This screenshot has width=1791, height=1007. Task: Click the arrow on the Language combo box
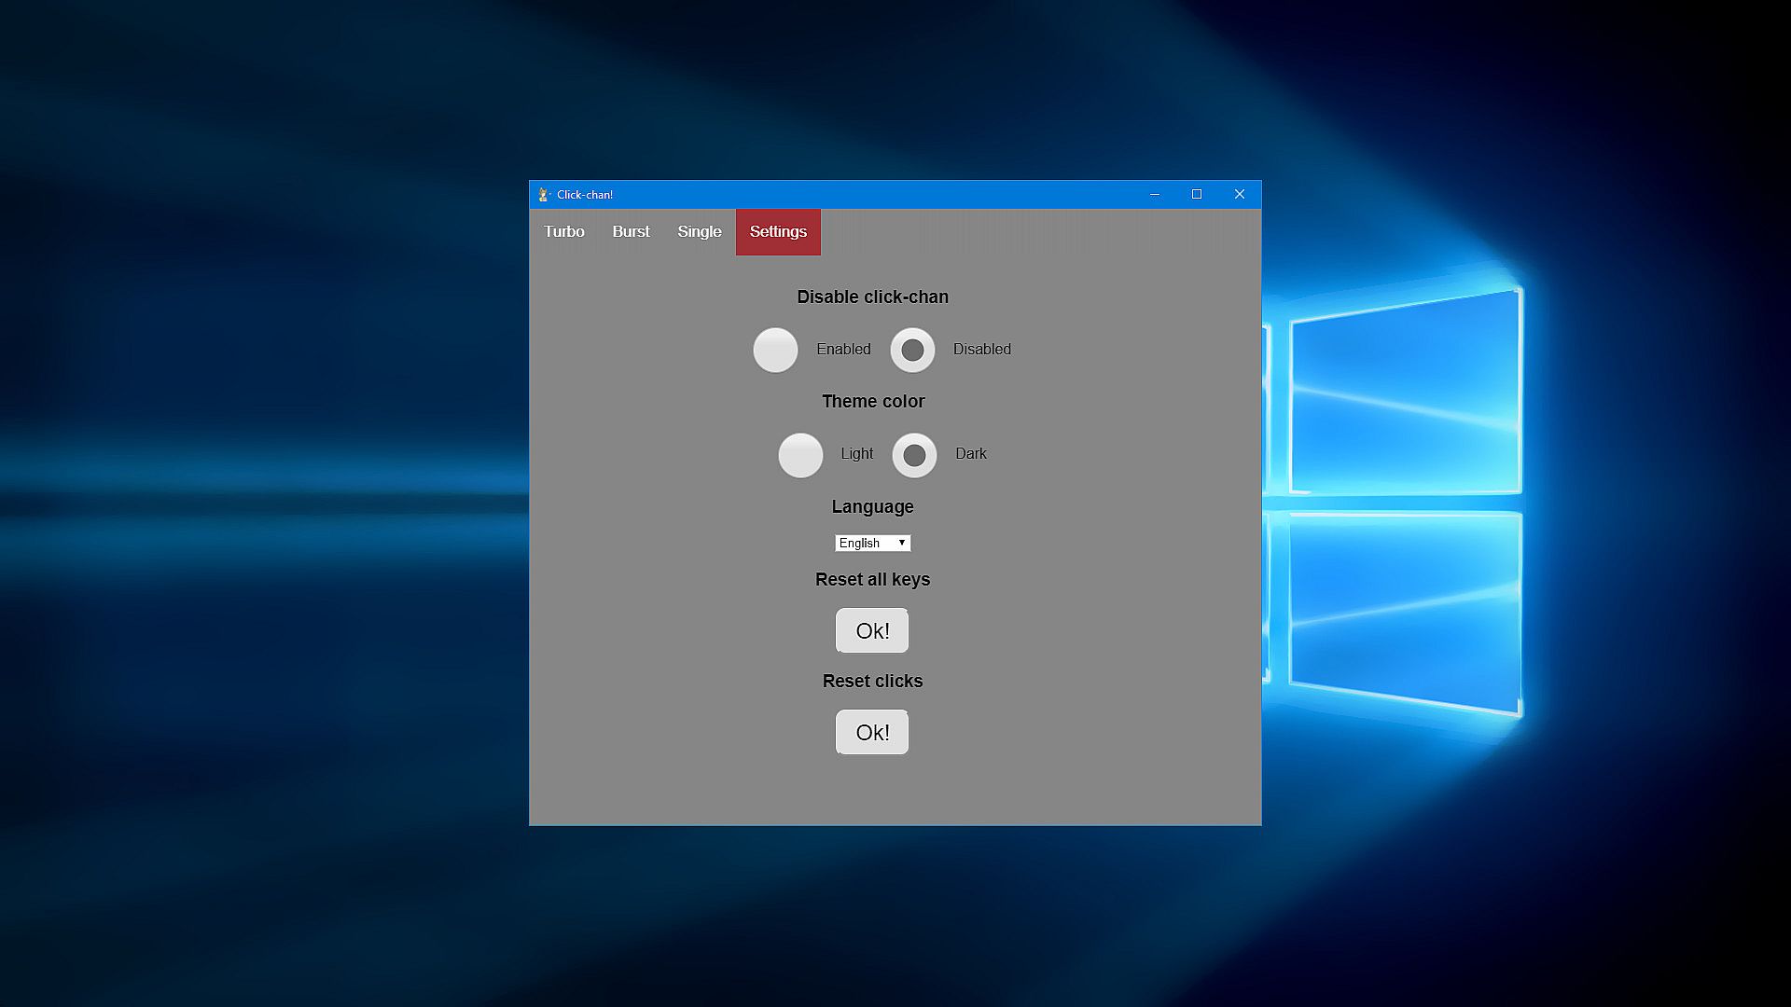[x=902, y=544]
